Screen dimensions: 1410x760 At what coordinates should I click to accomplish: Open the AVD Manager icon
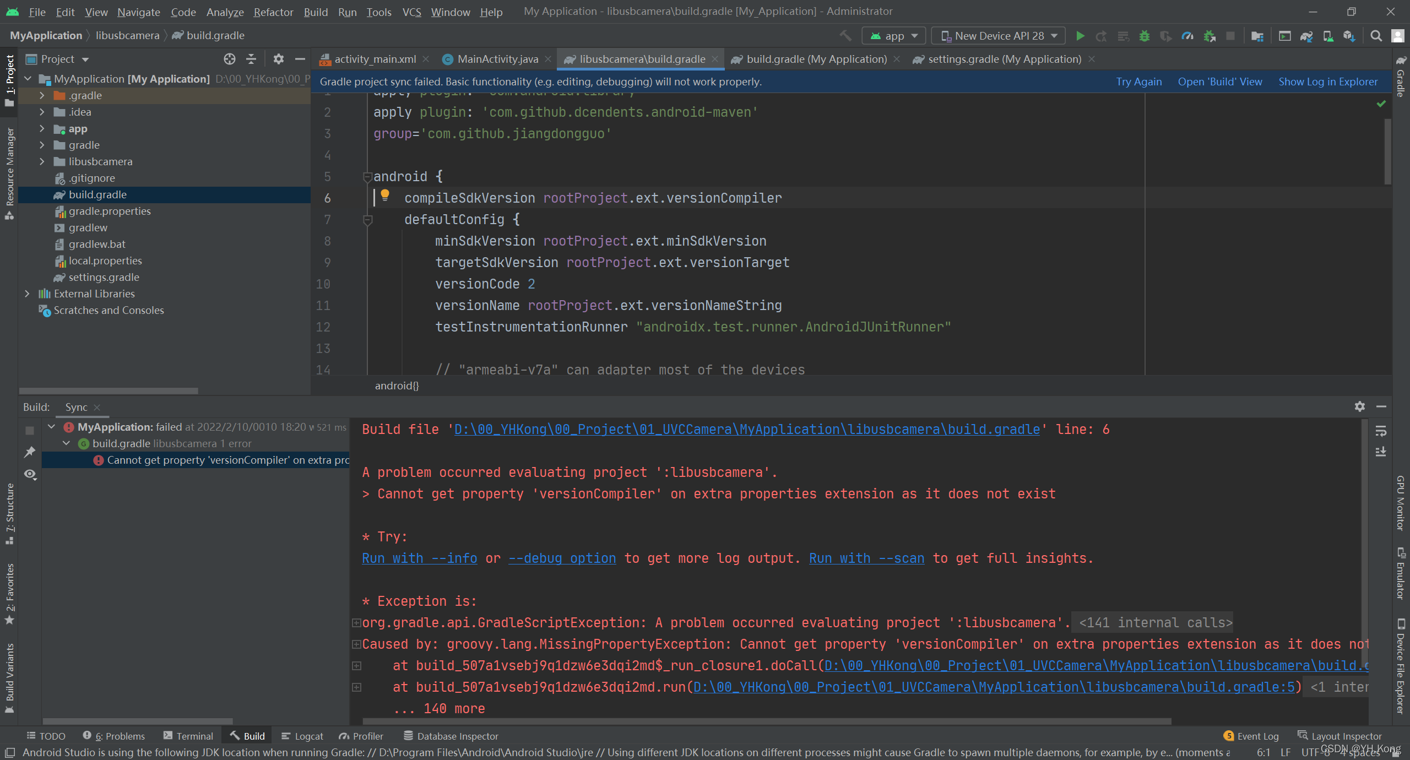click(1328, 36)
